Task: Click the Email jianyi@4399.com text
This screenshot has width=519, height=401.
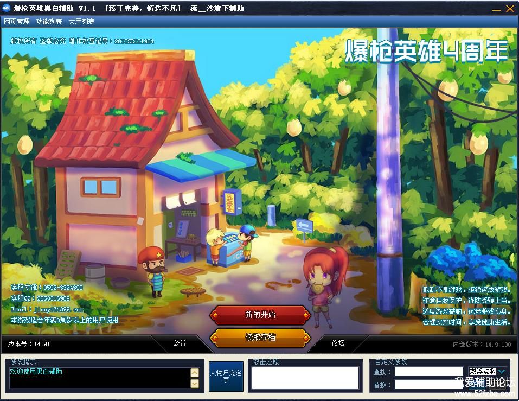Action: click(x=47, y=310)
